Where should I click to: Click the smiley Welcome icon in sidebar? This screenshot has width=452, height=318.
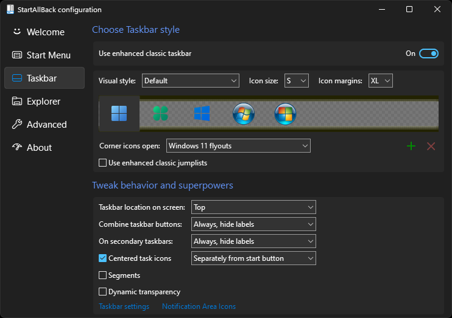tap(17, 32)
